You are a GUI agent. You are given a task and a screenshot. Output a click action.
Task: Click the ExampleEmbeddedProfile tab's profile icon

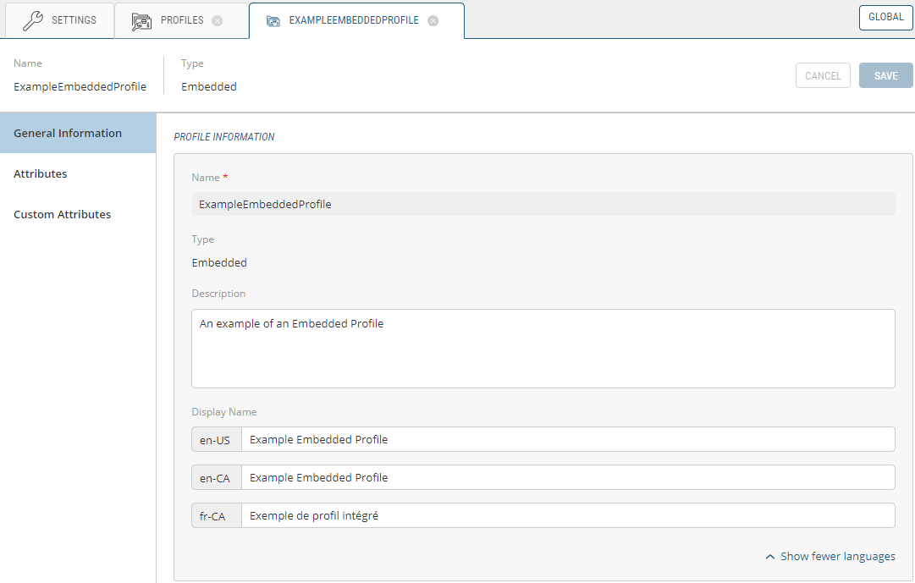tap(273, 21)
